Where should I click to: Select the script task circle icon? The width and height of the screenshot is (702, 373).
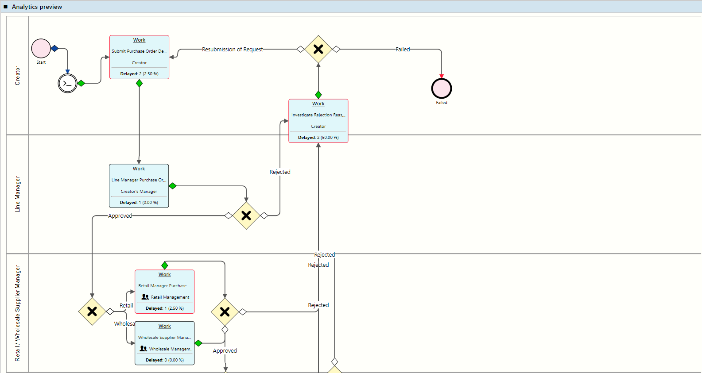68,83
